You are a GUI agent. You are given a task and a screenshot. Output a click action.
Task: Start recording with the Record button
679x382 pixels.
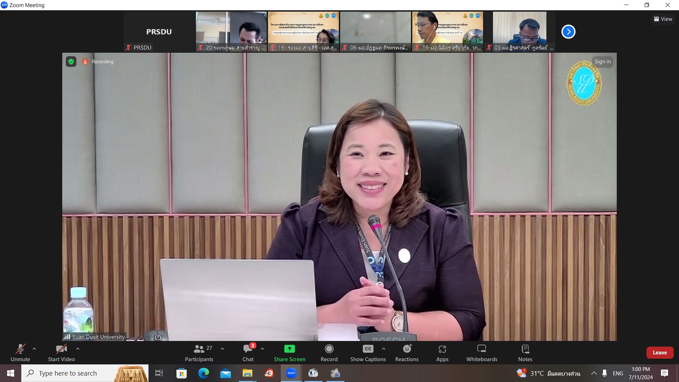[329, 353]
